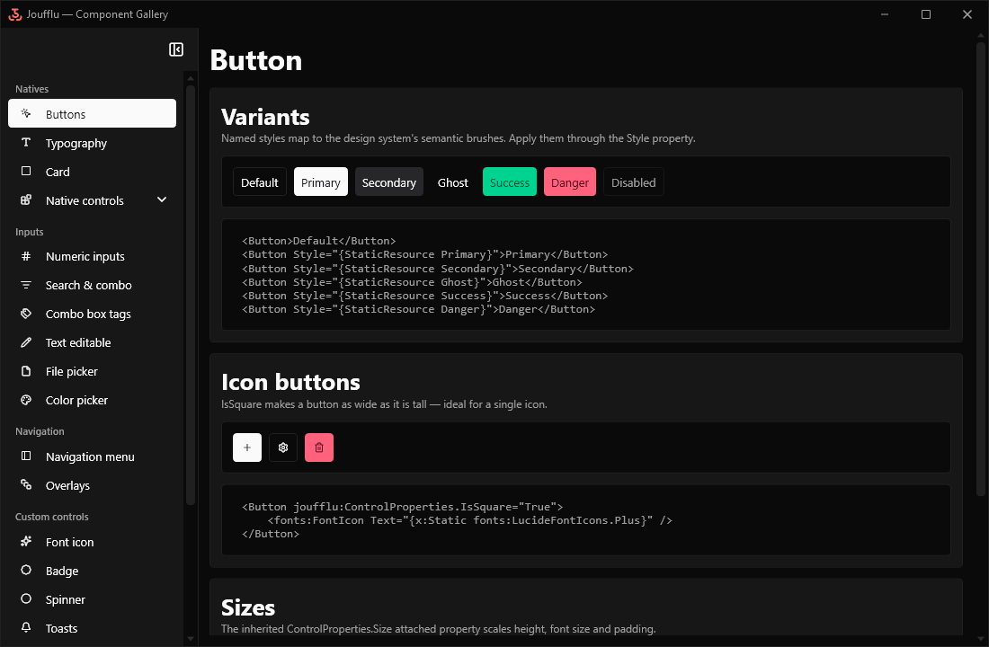This screenshot has width=989, height=647.
Task: Open Toasts page
Action: pos(92,628)
